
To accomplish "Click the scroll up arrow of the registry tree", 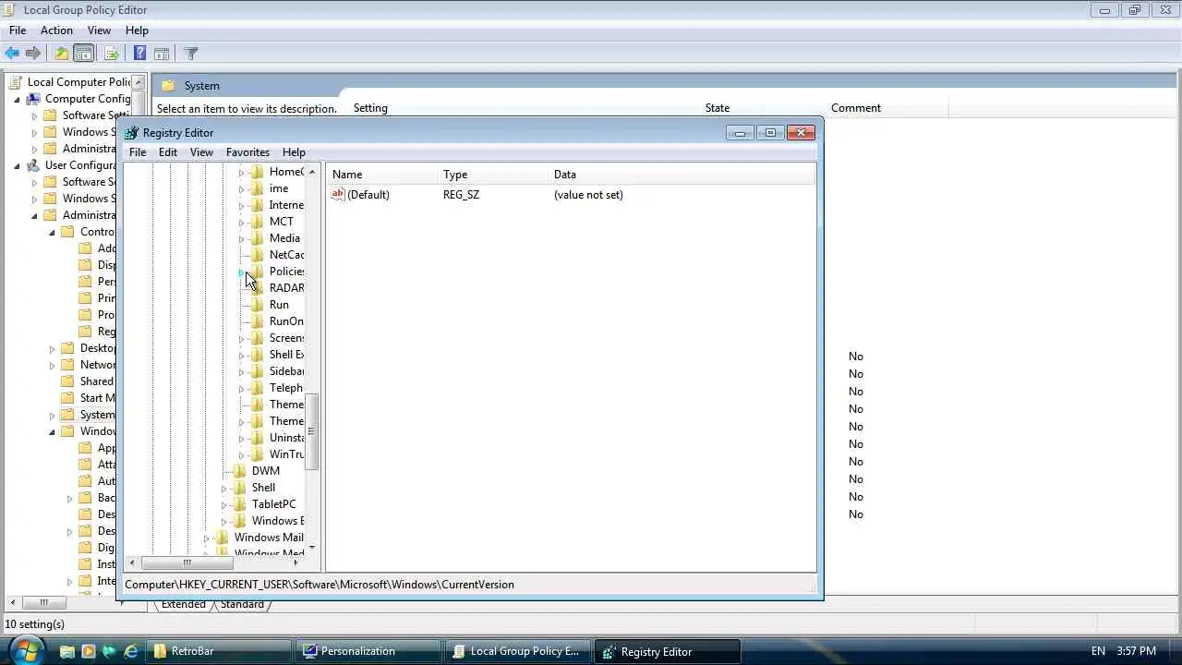I will (311, 172).
